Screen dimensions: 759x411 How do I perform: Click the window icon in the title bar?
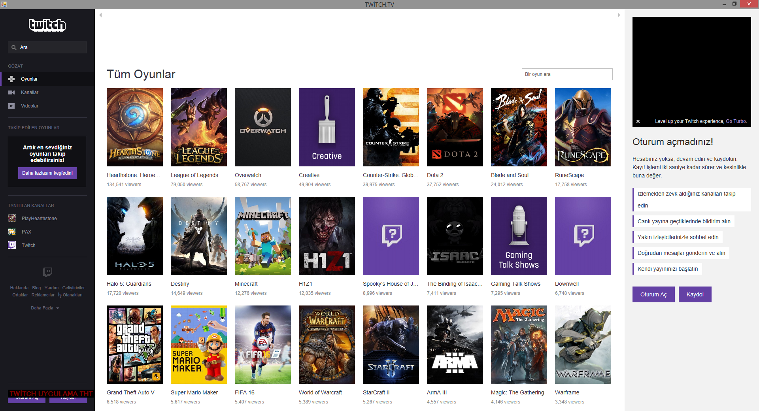pos(4,4)
